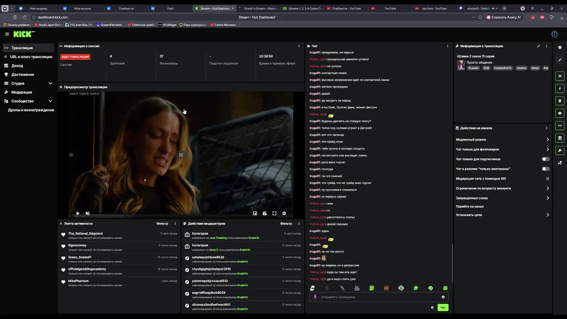Expand Ограничение по возрасту аккаунта
Screen dimensions: 567x319
[548, 188]
